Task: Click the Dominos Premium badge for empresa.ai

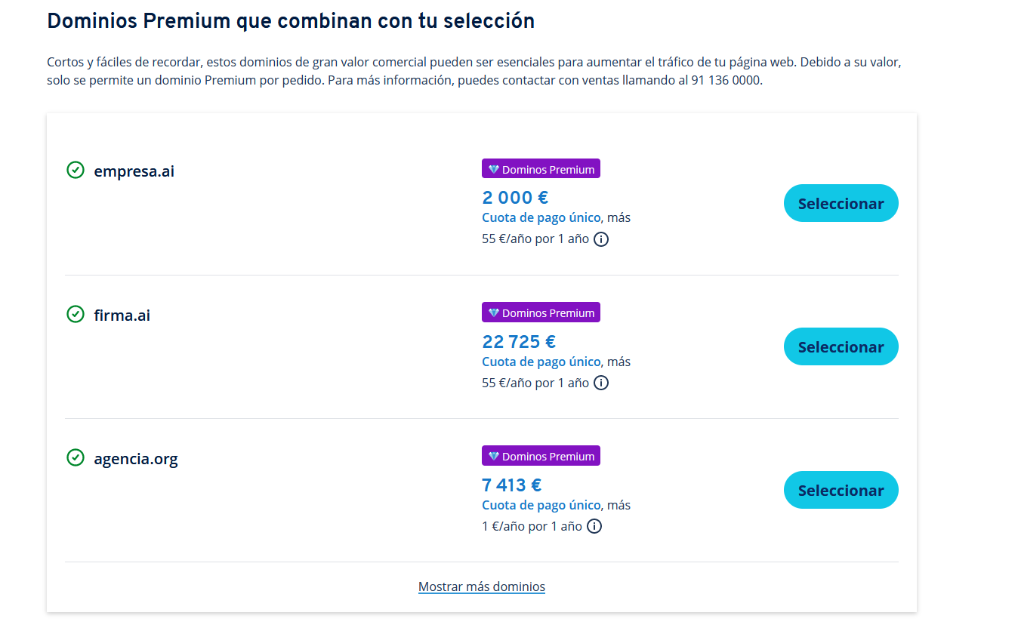Action: tap(541, 169)
